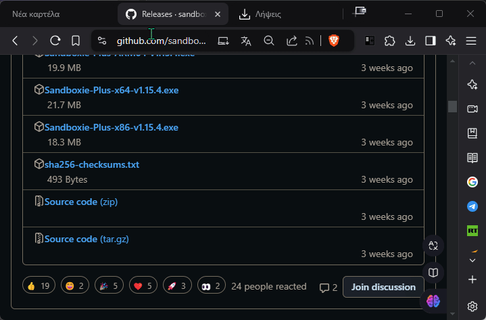Image resolution: width=486 pixels, height=320 pixels.
Task: Open reading list book icon in sidebar
Action: point(472,158)
